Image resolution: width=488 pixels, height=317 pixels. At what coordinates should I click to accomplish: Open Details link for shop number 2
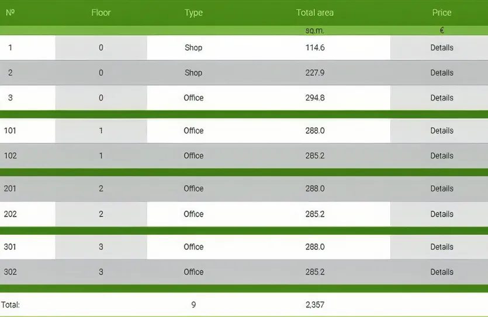click(x=441, y=73)
